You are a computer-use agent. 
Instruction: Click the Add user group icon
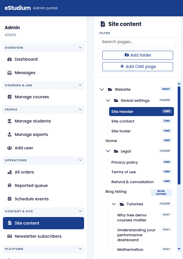[x=10, y=148]
